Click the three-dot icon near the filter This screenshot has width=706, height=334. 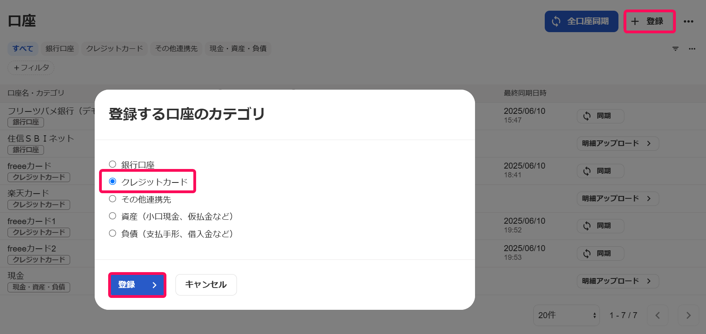tap(692, 48)
